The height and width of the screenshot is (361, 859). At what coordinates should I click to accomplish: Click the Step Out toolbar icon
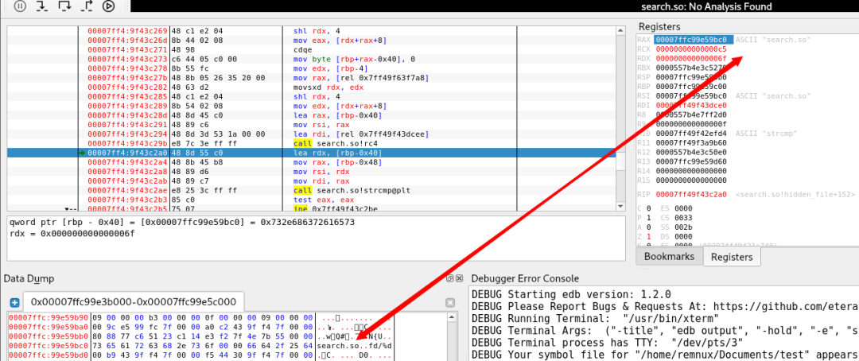(87, 6)
